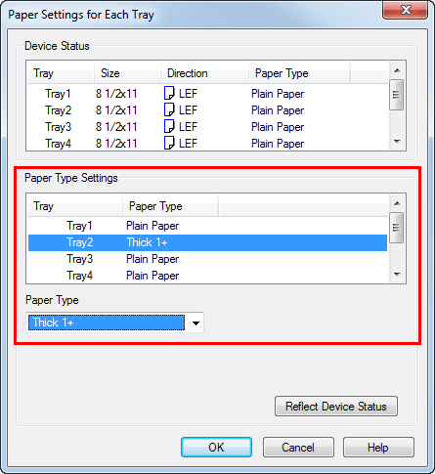435x474 pixels.
Task: Click Tray1 size value 8 1/2x11
Action: pos(116,94)
